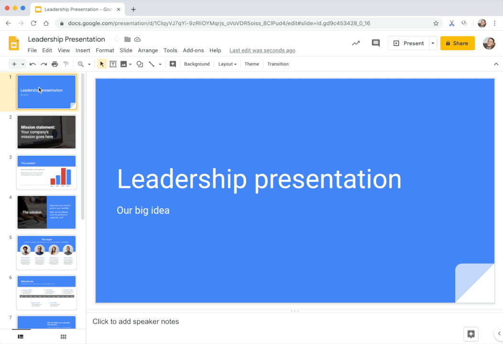The width and height of the screenshot is (503, 344).
Task: Click the Print icon
Action: tap(55, 64)
